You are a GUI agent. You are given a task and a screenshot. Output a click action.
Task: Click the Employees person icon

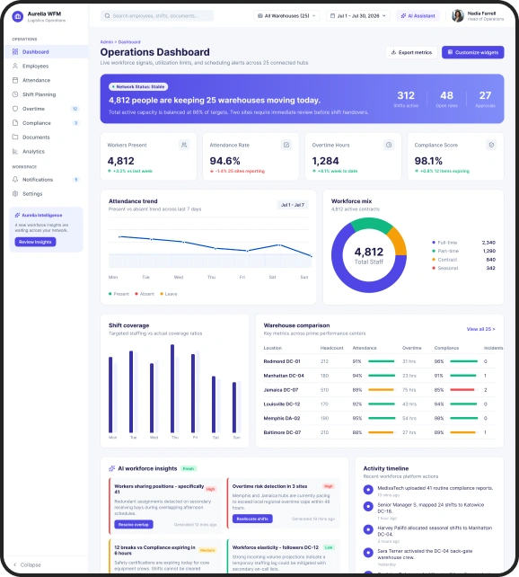[15, 66]
